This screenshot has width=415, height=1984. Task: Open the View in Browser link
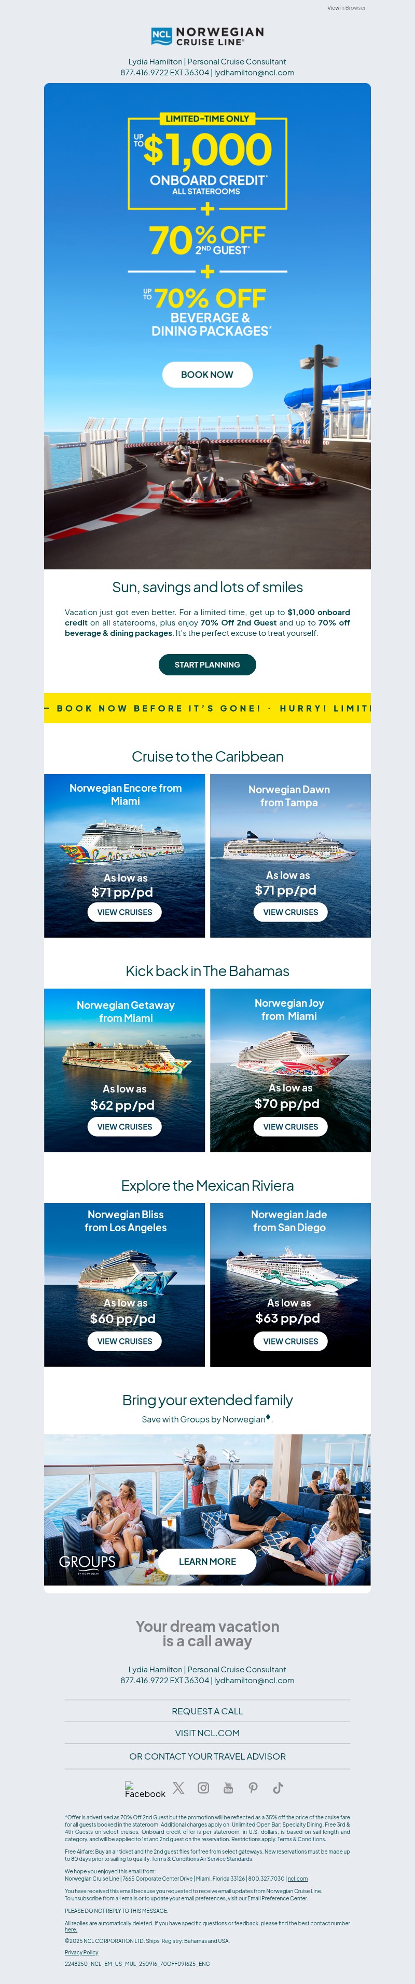[x=346, y=8]
